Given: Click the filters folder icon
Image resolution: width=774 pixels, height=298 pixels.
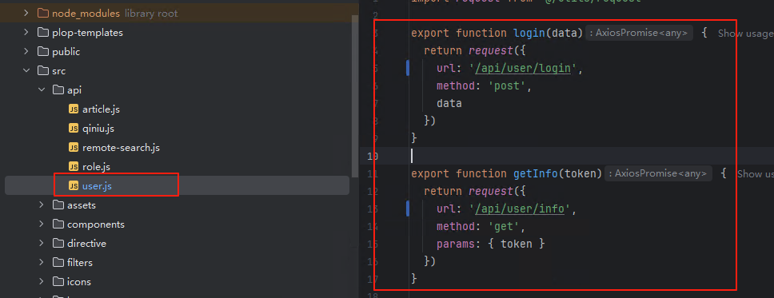Looking at the screenshot, I should (58, 263).
